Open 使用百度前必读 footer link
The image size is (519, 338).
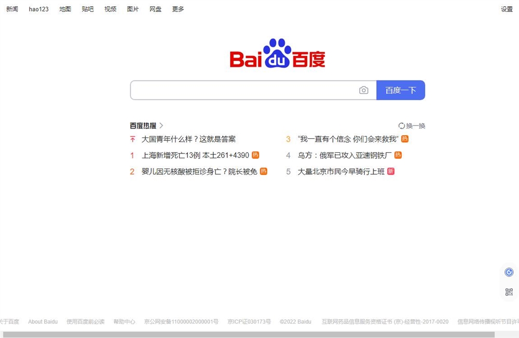click(86, 321)
